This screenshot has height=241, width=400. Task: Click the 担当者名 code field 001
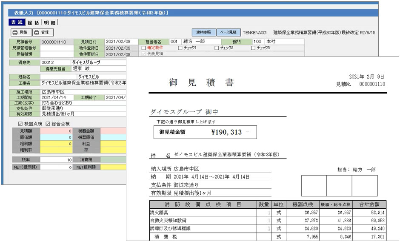(175, 42)
